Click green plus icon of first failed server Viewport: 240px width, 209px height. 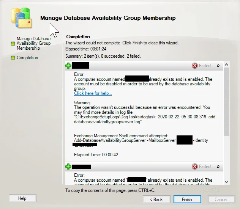[x=68, y=66]
